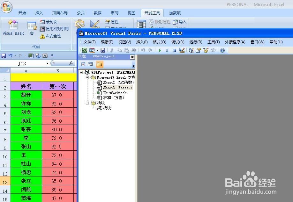Image resolution: width=293 pixels, height=202 pixels.
Task: Collapse the 模块 folder in Project Explorer
Action: [x=87, y=103]
